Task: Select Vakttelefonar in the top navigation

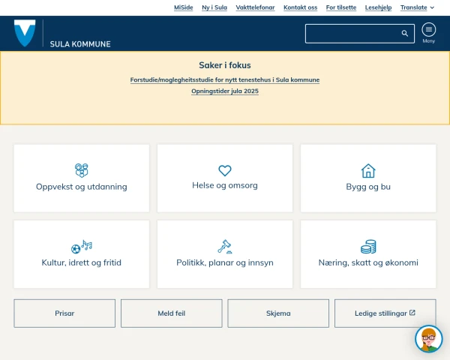Action: 255,7
